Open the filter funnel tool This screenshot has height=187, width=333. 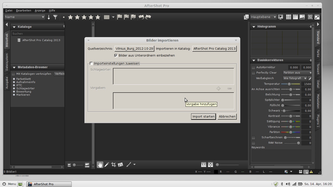point(55,17)
